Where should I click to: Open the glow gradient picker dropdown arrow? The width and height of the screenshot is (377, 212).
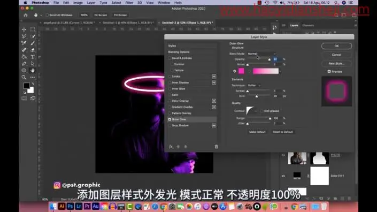[280, 71]
